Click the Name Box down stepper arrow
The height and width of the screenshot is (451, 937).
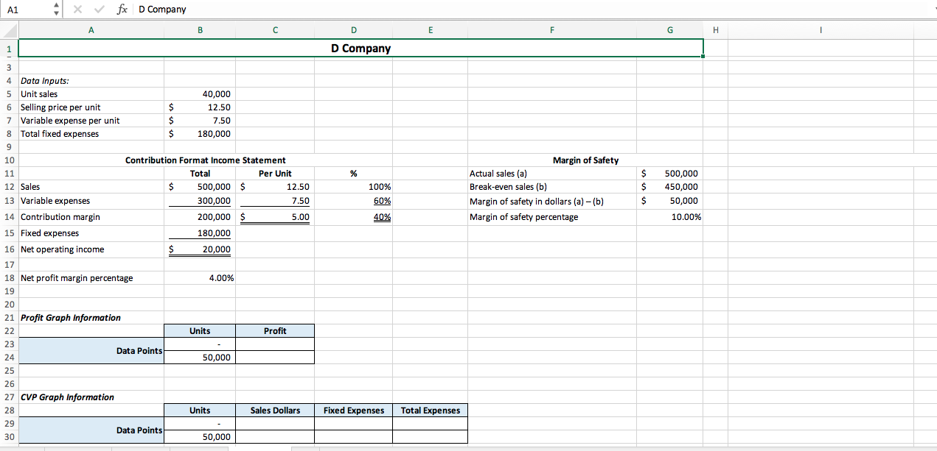click(x=55, y=12)
